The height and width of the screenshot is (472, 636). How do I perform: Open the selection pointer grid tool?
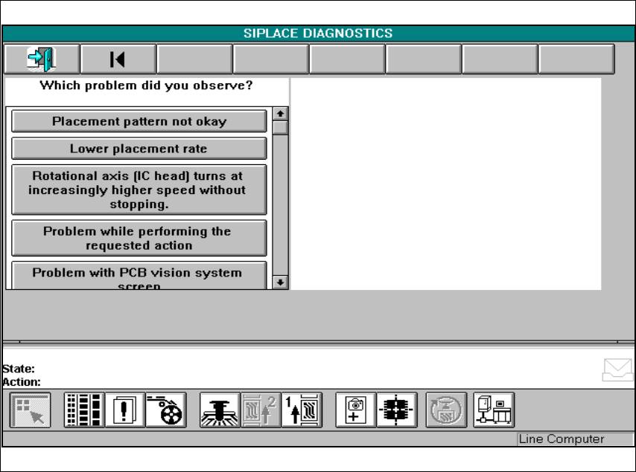[31, 410]
